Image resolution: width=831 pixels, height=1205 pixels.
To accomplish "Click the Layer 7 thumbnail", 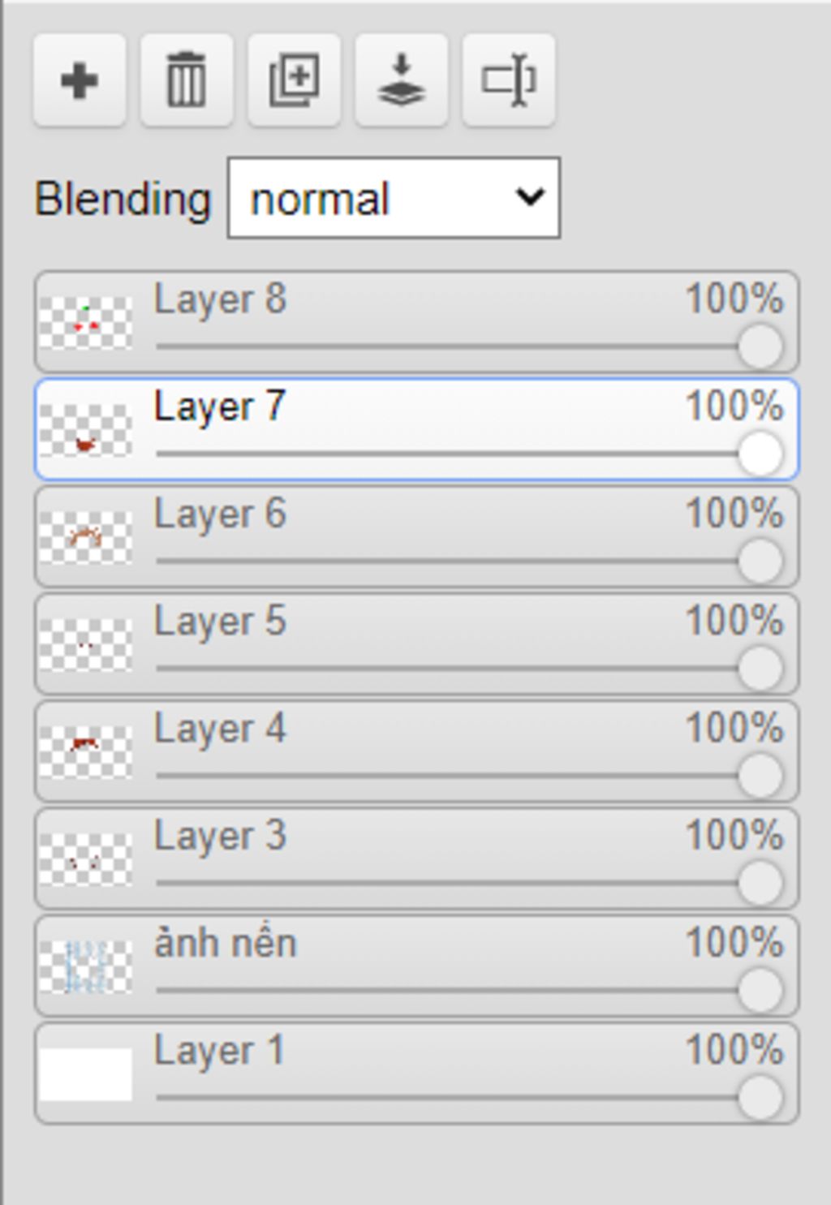I will (x=86, y=430).
